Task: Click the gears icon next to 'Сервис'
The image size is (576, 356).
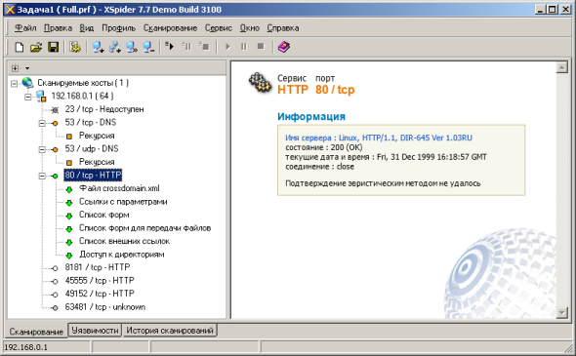Action: tap(260, 83)
